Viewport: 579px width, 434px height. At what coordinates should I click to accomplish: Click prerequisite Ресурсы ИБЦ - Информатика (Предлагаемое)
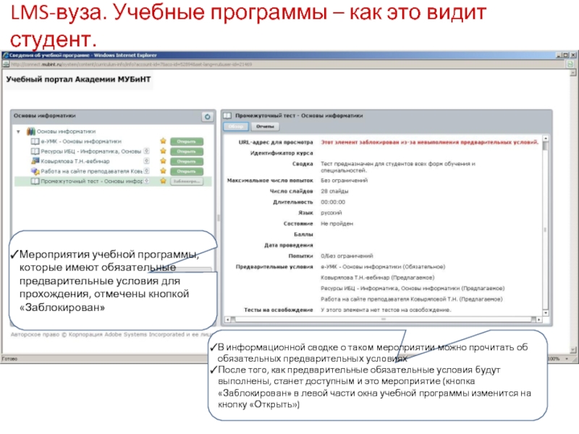point(413,288)
